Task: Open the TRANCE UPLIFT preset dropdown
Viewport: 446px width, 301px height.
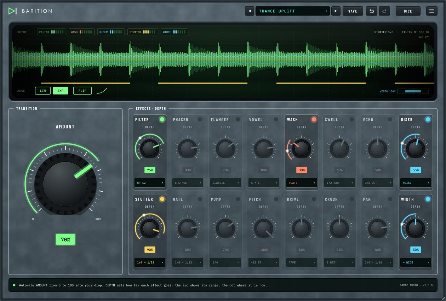Action: tap(293, 11)
